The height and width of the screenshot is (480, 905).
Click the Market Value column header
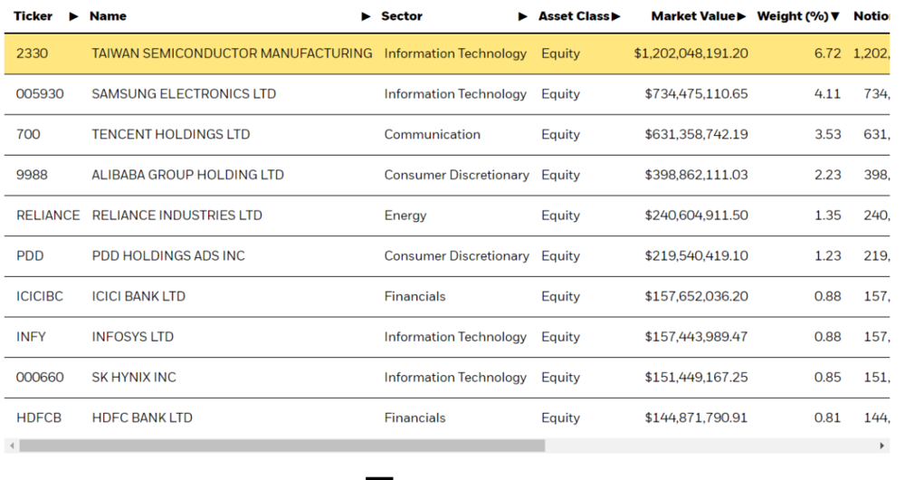coord(693,16)
